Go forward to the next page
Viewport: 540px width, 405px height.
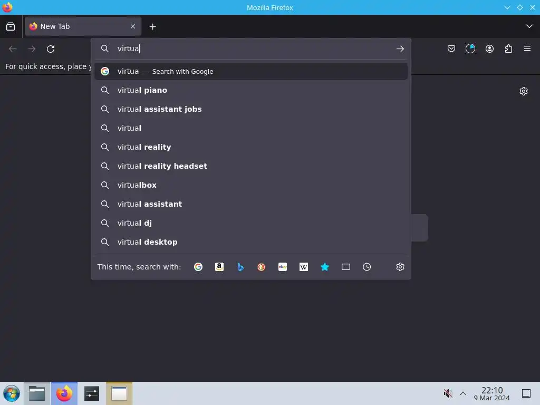32,49
